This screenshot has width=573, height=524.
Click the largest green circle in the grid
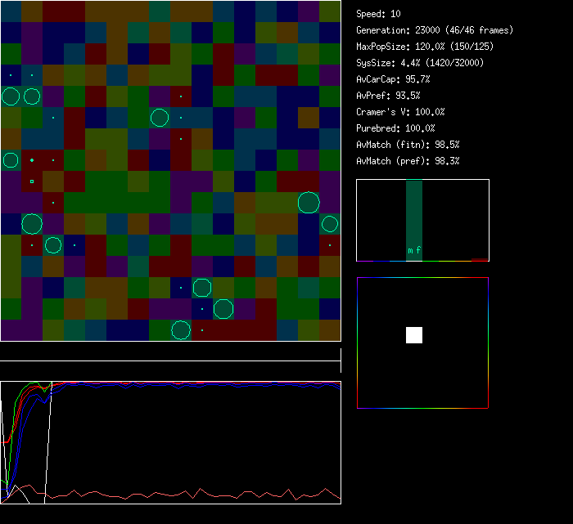pos(309,203)
